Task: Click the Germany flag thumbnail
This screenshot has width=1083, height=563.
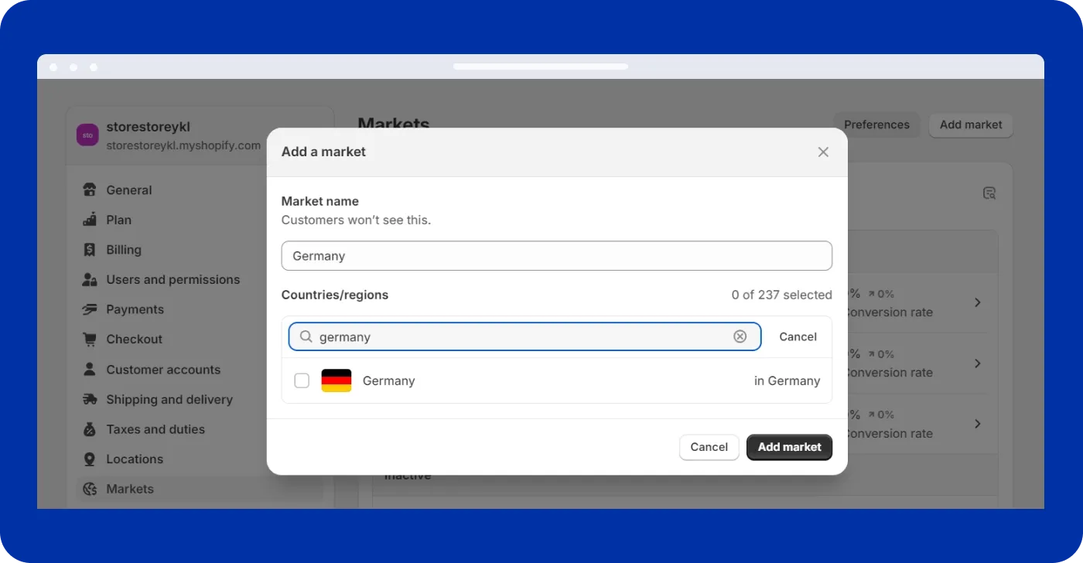Action: 337,380
